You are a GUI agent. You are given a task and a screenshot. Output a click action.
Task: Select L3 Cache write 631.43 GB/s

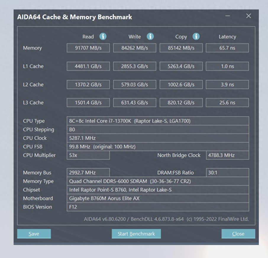pos(135,103)
